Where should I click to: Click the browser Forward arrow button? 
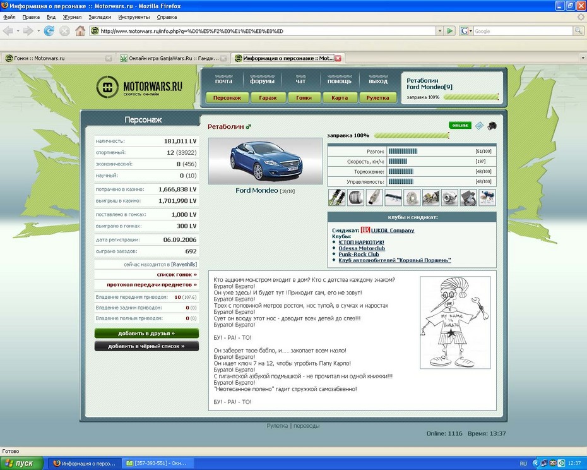[x=28, y=31]
